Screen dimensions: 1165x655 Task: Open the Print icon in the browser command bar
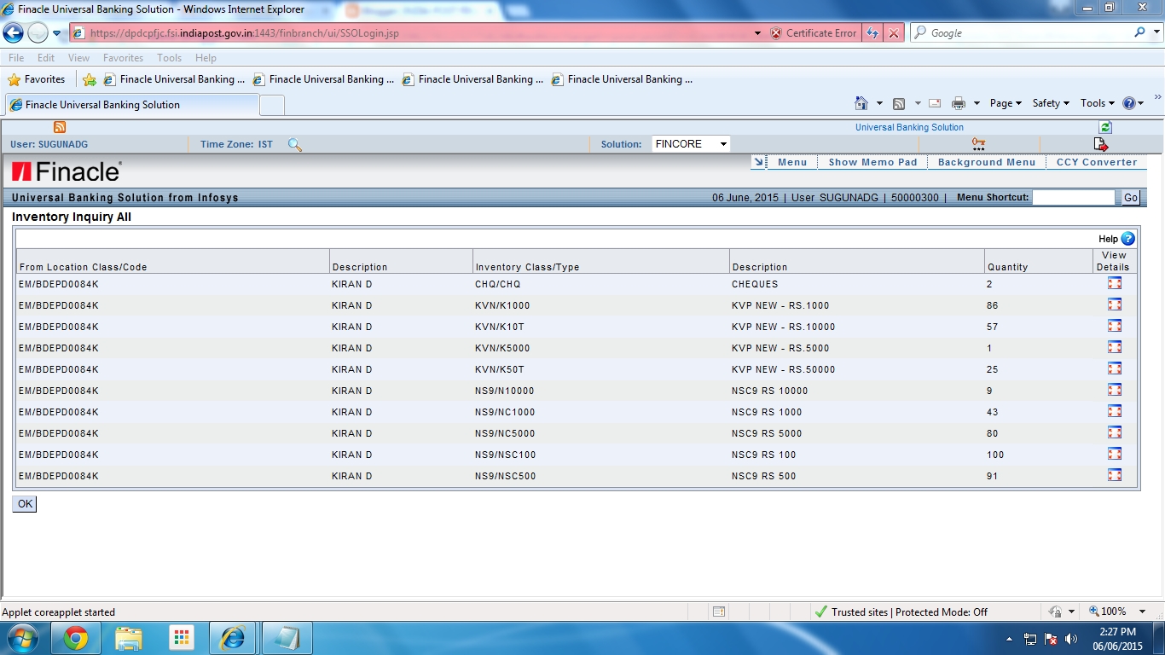click(x=959, y=102)
